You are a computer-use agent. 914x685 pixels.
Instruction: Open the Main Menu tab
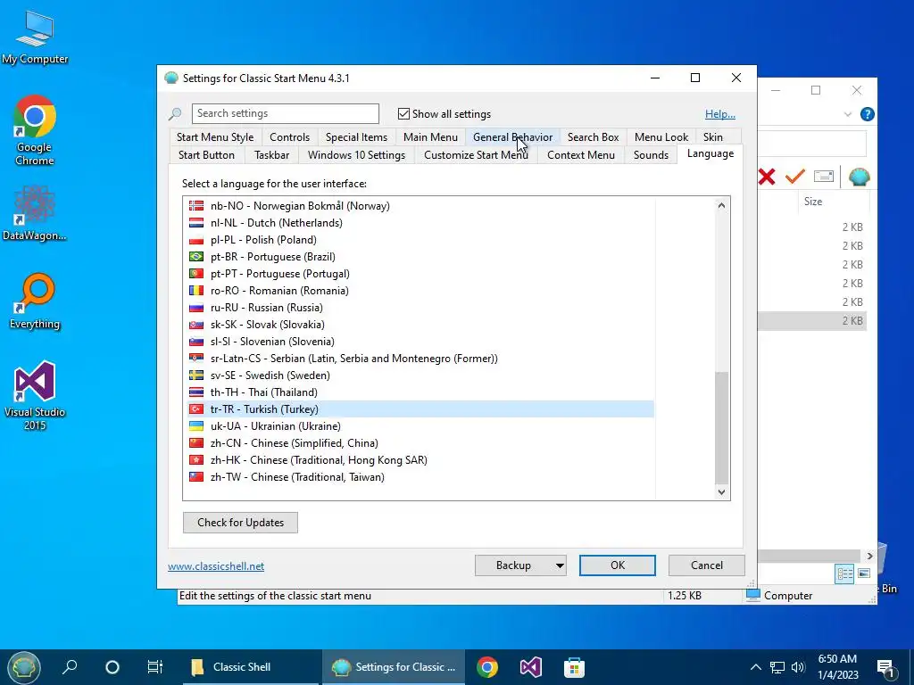click(x=430, y=137)
